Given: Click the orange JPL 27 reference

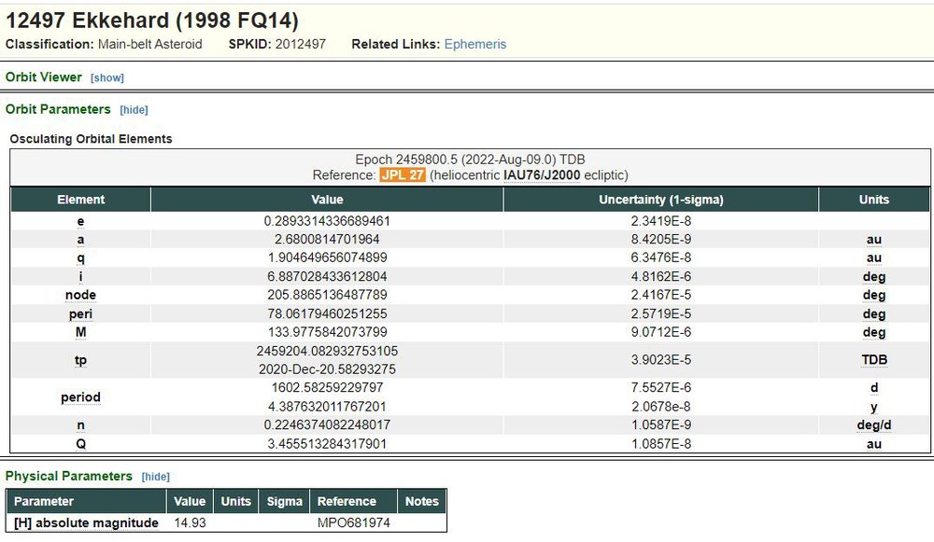Looking at the screenshot, I should (x=403, y=174).
